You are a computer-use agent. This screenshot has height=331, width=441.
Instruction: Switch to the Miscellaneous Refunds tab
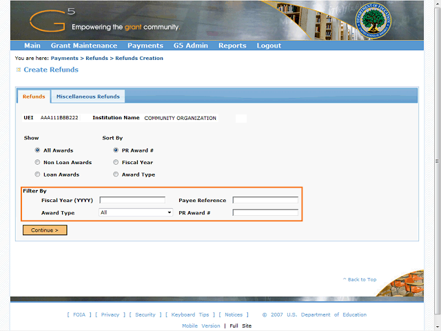[x=88, y=97]
